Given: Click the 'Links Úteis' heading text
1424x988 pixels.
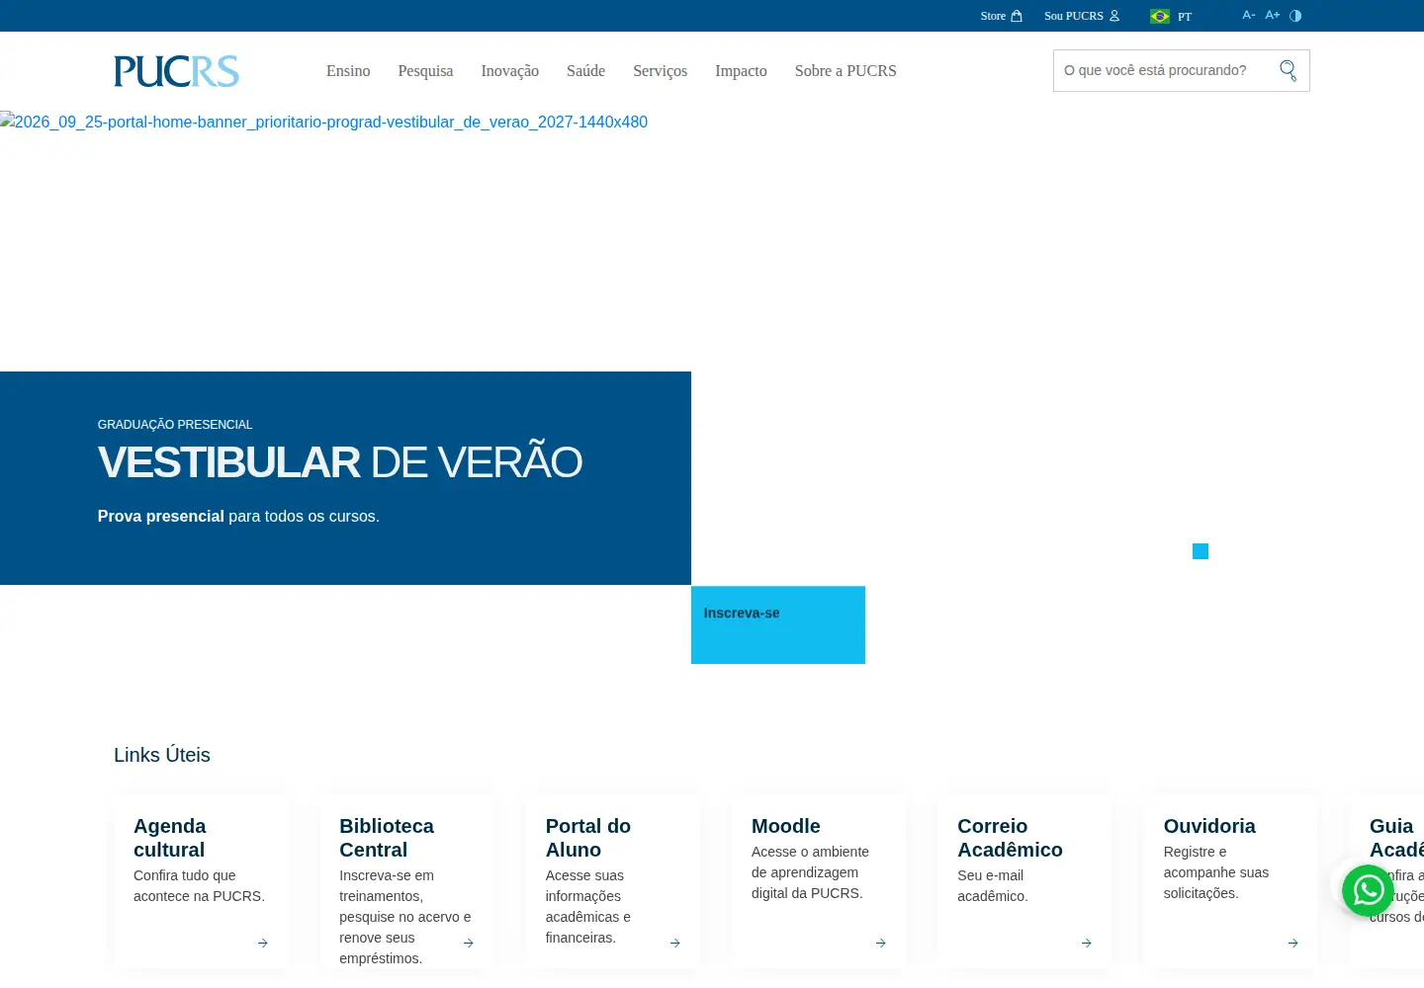Looking at the screenshot, I should point(162,755).
